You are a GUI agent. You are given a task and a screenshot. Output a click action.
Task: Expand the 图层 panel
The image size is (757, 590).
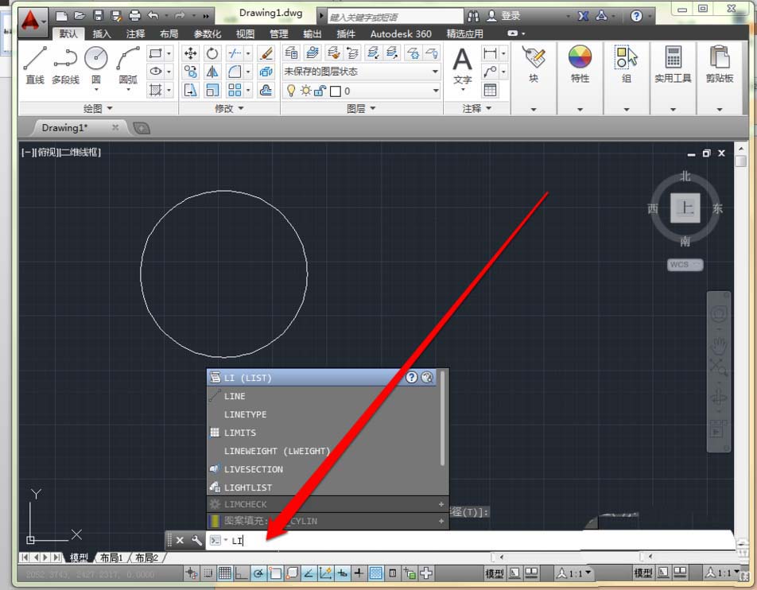(361, 109)
